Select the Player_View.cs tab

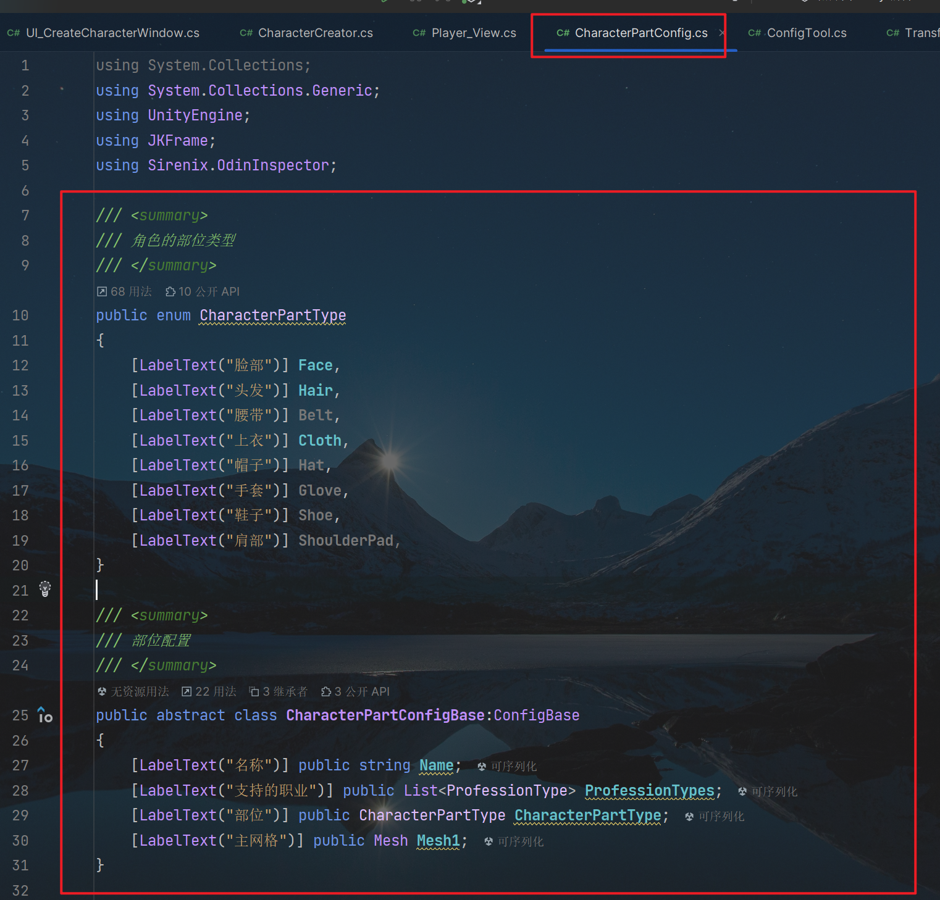tap(465, 33)
